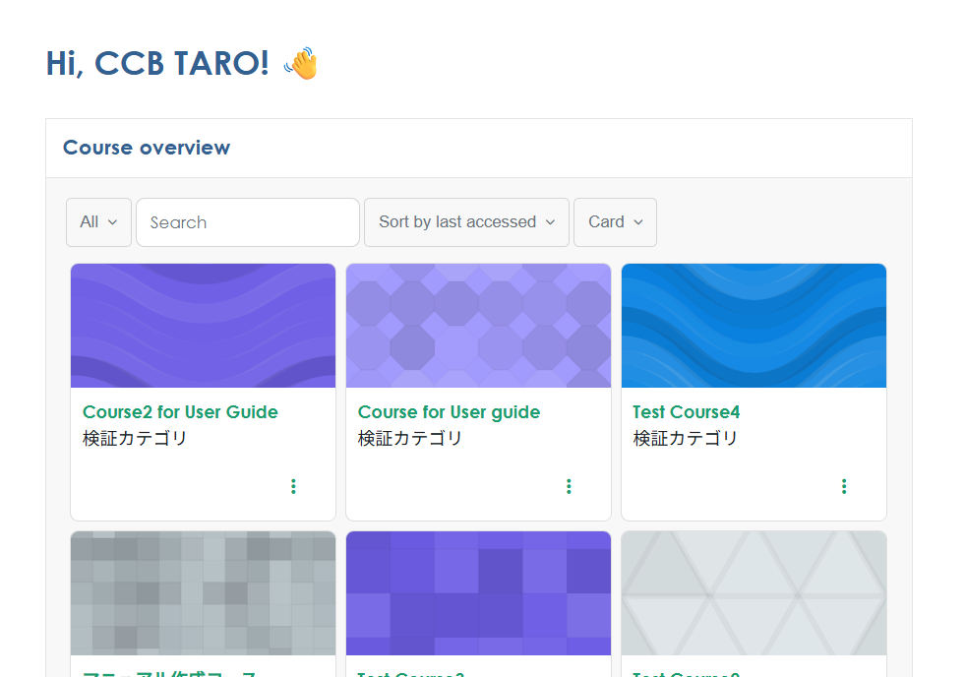
Task: Click the kebab menu on Test Course4 card
Action: pos(844,486)
